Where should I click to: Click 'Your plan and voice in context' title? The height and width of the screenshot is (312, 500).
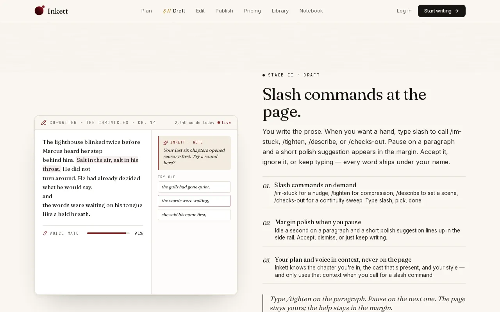[343, 260]
